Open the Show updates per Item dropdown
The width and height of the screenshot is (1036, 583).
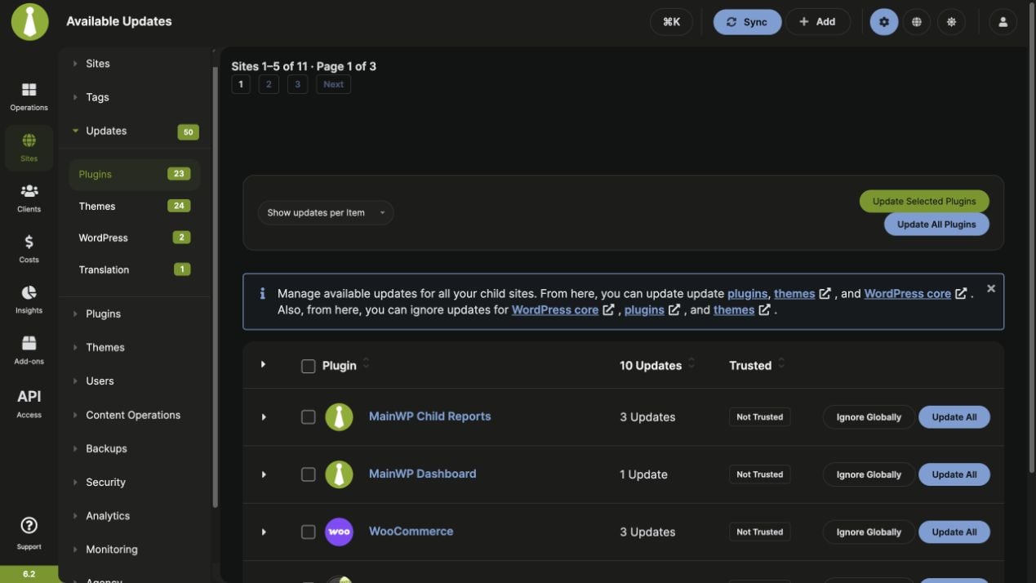coord(326,212)
